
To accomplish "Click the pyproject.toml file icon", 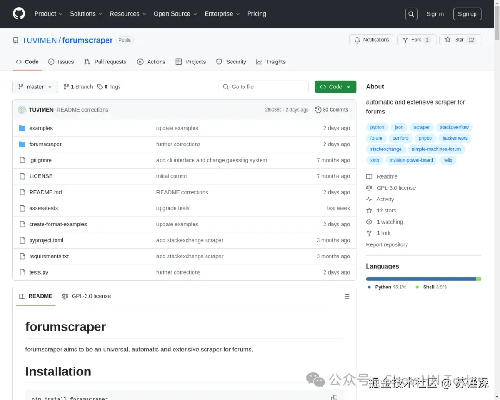I will click(22, 240).
